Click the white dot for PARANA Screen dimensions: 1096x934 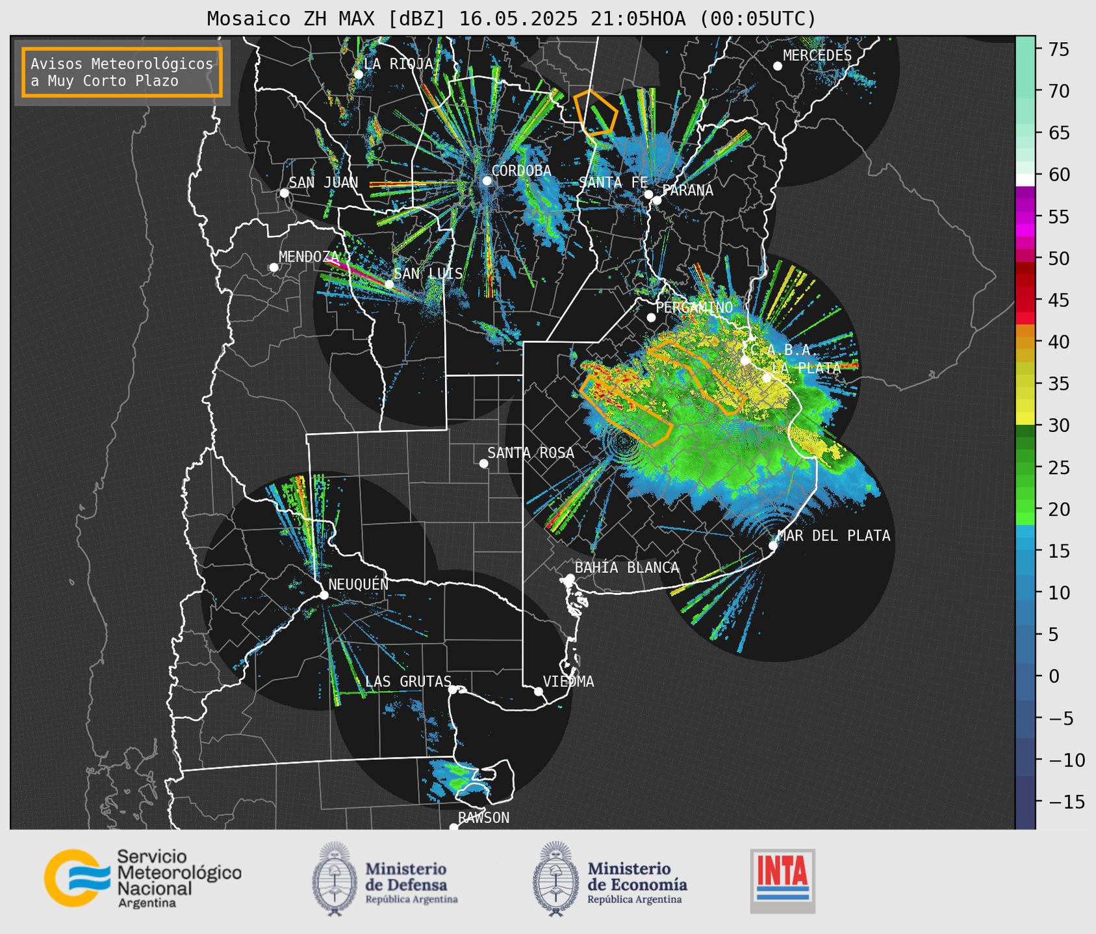(657, 200)
